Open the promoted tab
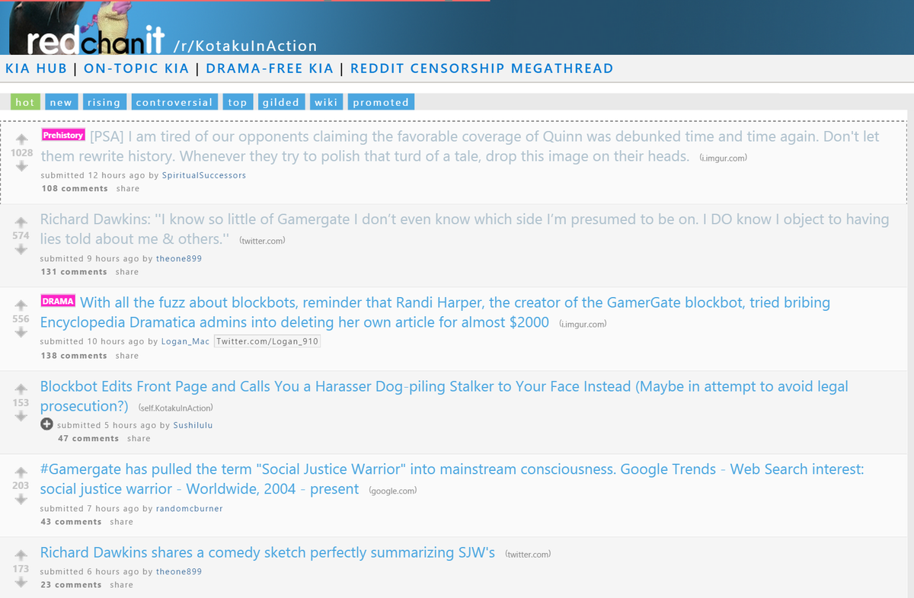Viewport: 914px width, 598px height. [381, 102]
